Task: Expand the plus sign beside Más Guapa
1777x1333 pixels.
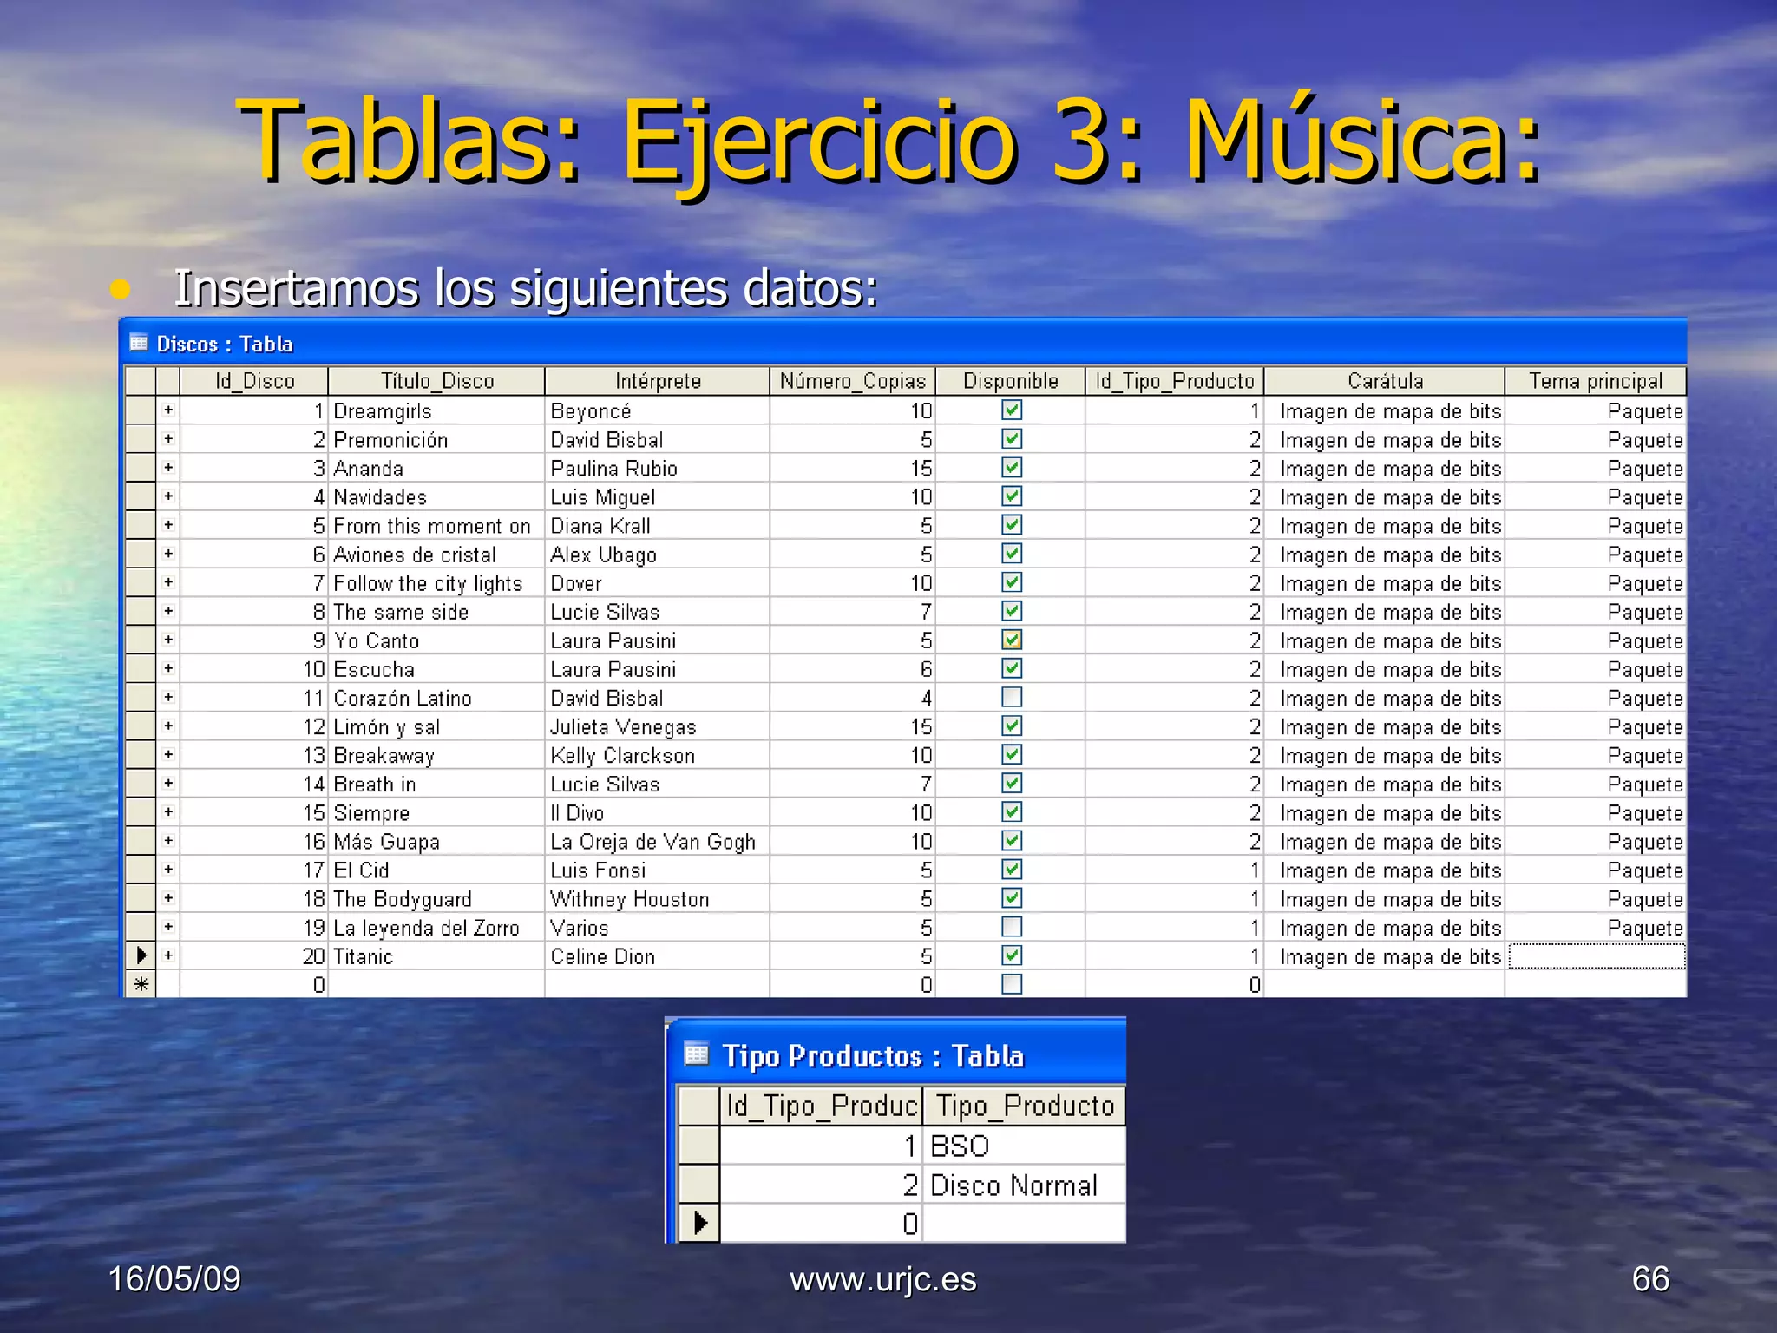Action: point(168,840)
